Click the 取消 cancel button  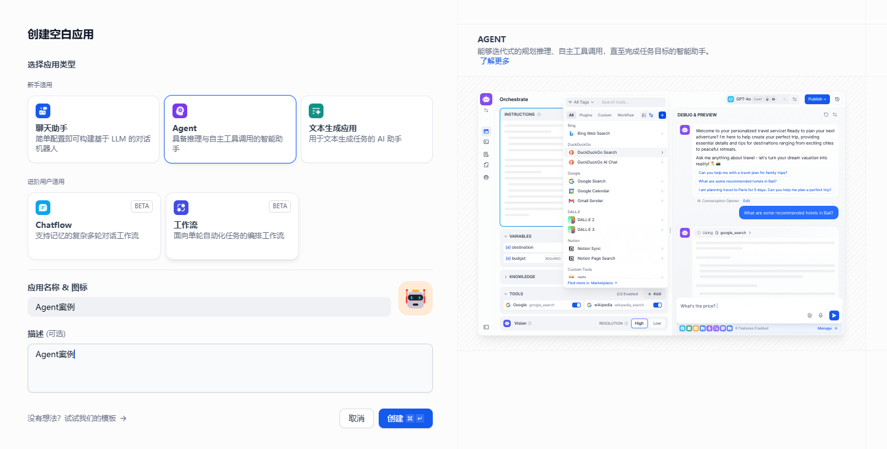coord(357,418)
